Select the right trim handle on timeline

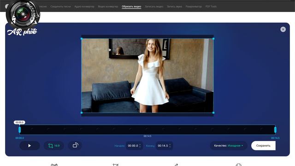tap(275, 130)
